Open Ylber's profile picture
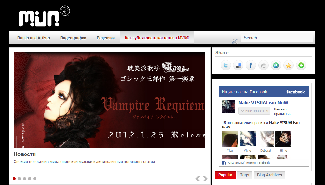This screenshot has height=185, width=325. [230, 139]
